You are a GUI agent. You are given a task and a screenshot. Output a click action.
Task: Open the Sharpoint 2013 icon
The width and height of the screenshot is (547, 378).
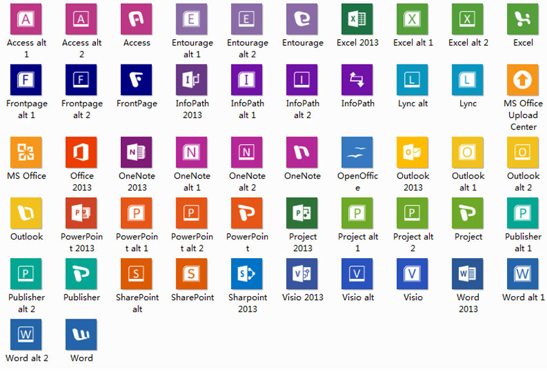246,274
